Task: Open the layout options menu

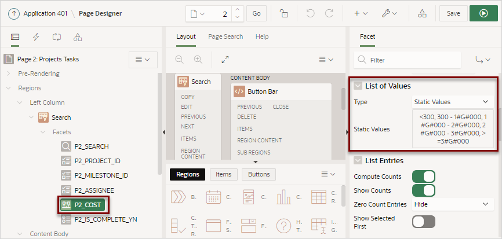Action: (x=326, y=60)
